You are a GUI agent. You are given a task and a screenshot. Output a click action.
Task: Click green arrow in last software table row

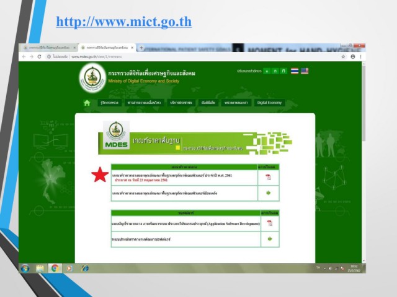(x=269, y=239)
